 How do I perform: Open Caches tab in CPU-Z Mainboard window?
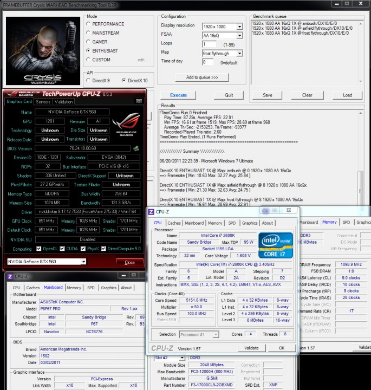(x=33, y=288)
